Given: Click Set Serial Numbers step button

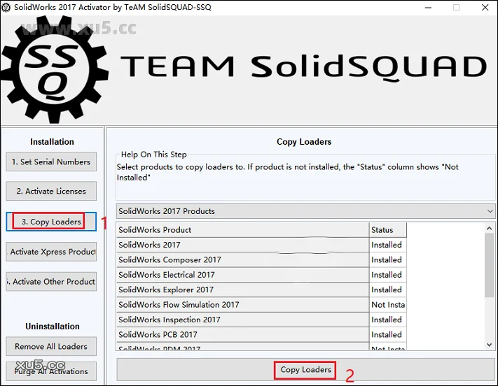Looking at the screenshot, I should click(51, 162).
